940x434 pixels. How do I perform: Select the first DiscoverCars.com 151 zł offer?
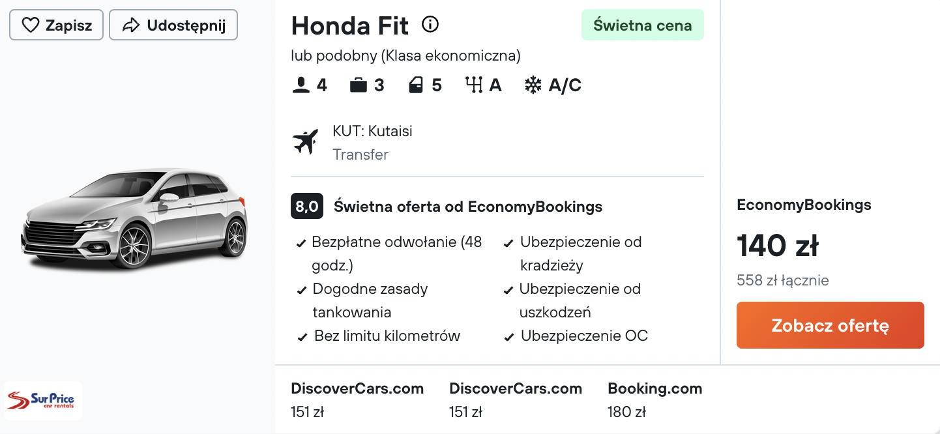357,400
